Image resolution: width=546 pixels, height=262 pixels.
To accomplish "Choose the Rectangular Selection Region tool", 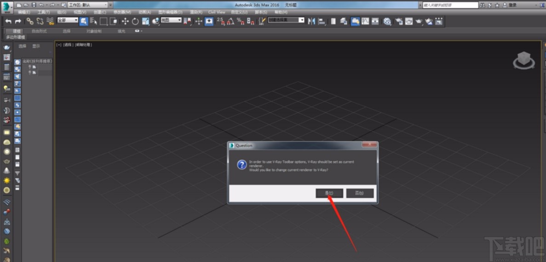I will tap(103, 21).
